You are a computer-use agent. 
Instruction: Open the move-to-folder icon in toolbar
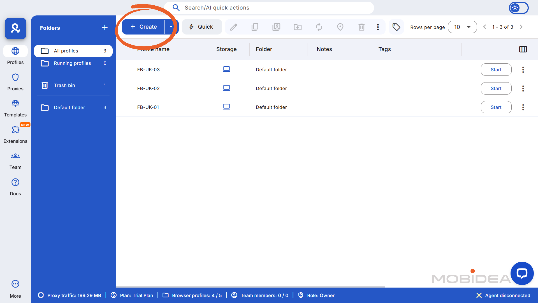click(298, 27)
